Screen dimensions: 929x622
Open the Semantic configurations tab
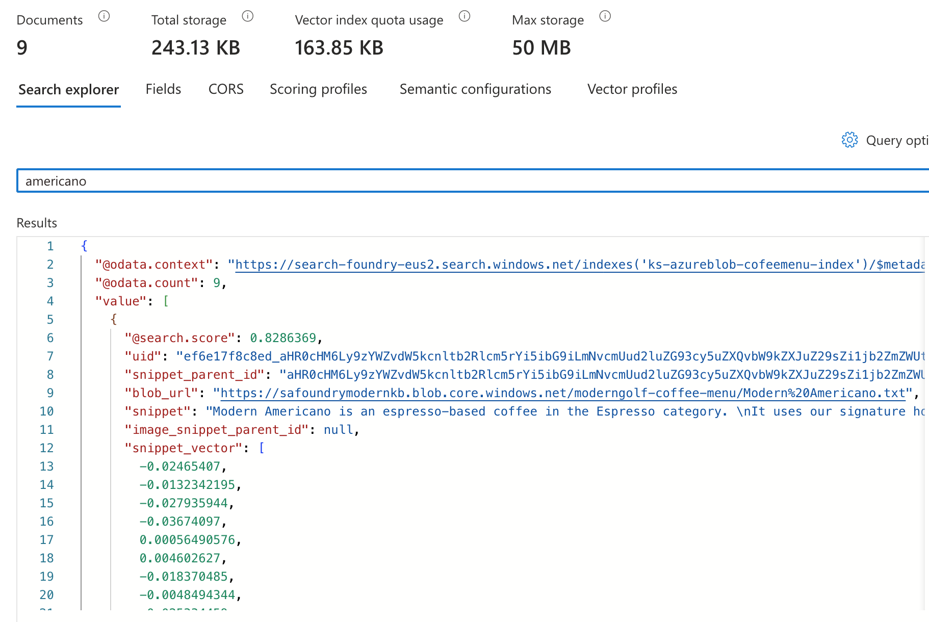pyautogui.click(x=475, y=89)
